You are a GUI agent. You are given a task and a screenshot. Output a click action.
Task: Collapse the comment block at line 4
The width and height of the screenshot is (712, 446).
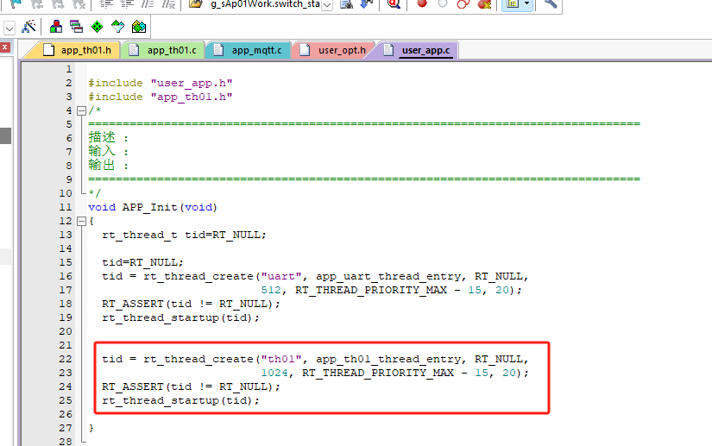tap(81, 110)
